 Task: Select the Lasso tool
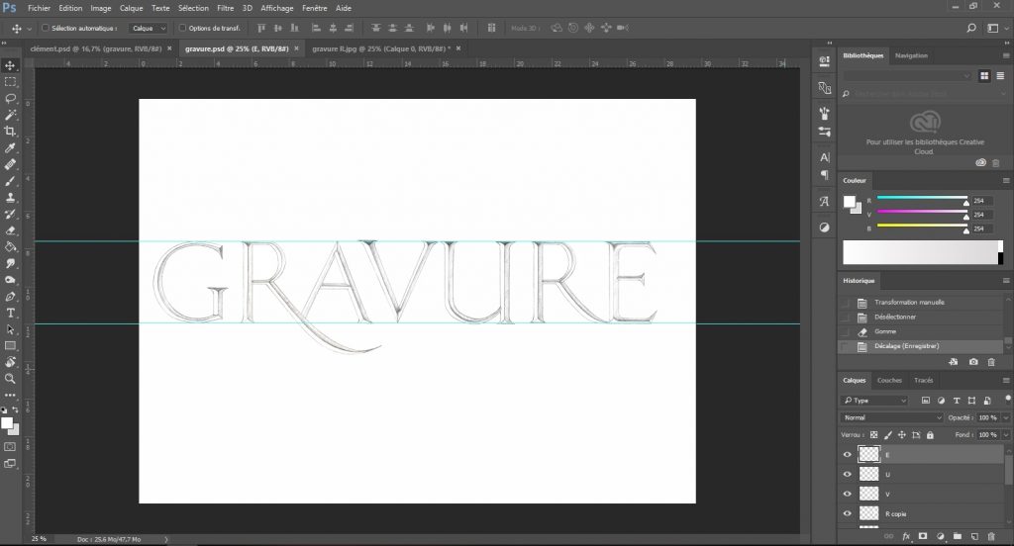coord(10,98)
